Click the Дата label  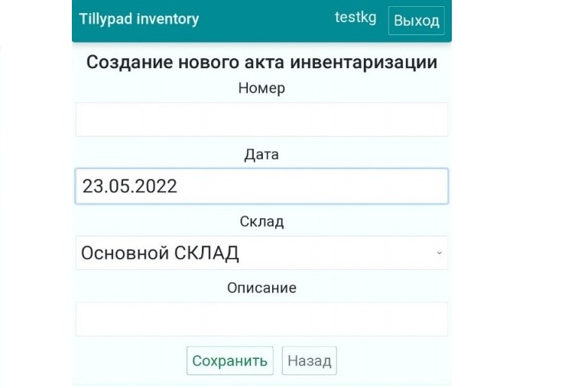point(261,155)
